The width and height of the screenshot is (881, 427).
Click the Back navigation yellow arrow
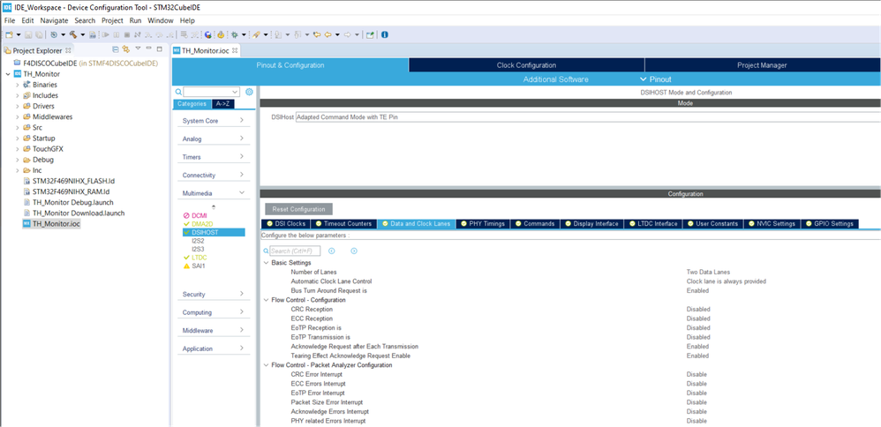click(327, 34)
